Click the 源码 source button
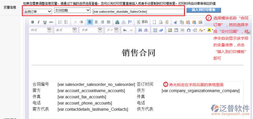253x119 pixels. 142,22
